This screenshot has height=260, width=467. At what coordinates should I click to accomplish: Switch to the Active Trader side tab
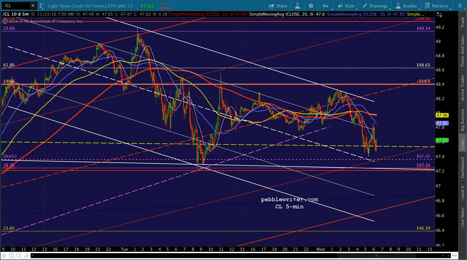[462, 88]
